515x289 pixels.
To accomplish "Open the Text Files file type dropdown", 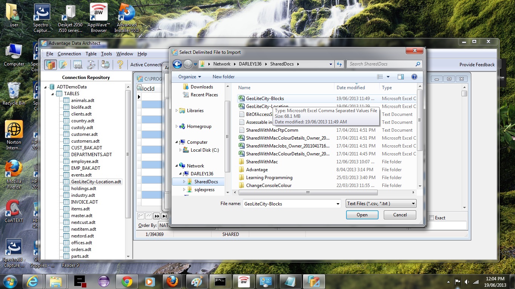I will coord(381,204).
